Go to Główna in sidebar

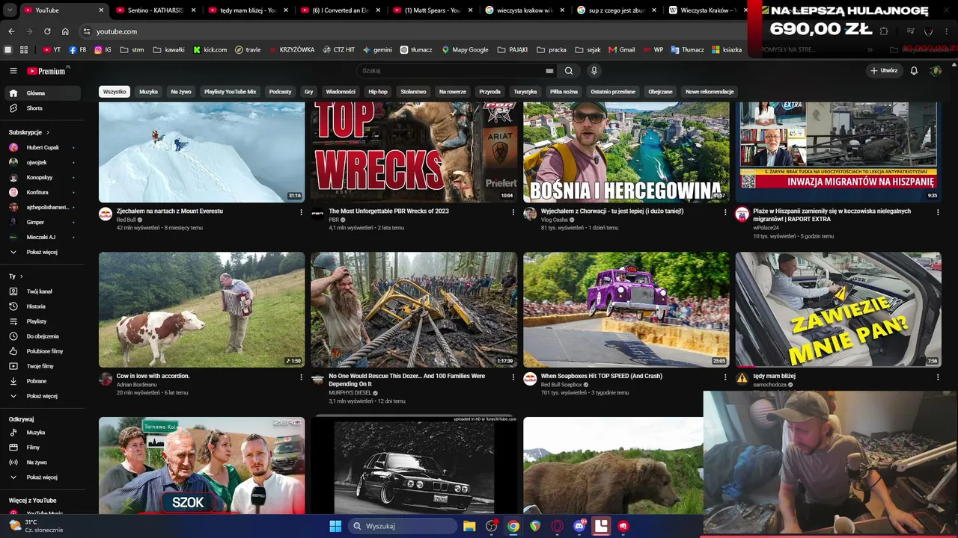point(42,93)
